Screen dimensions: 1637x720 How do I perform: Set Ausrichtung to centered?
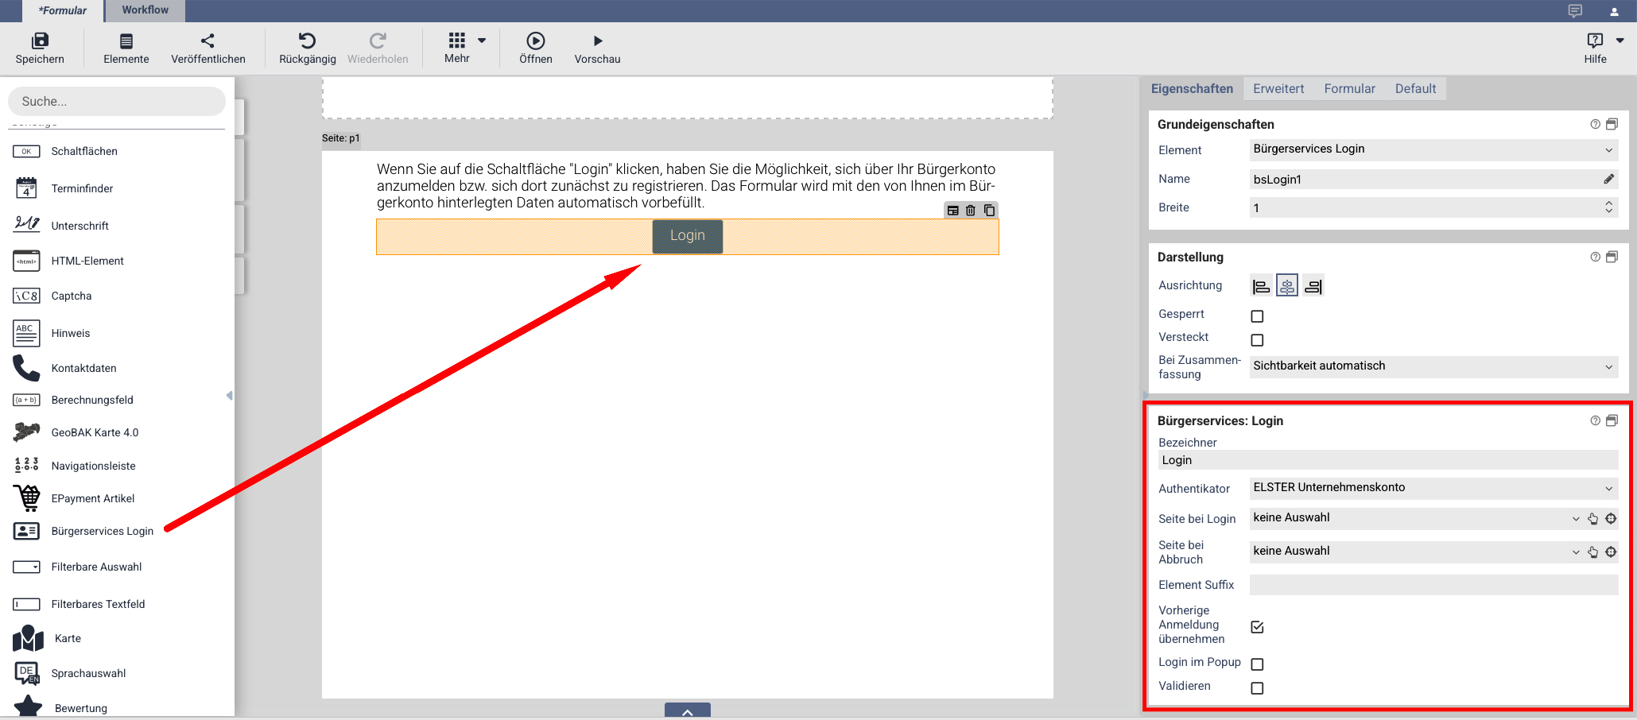[x=1287, y=286]
